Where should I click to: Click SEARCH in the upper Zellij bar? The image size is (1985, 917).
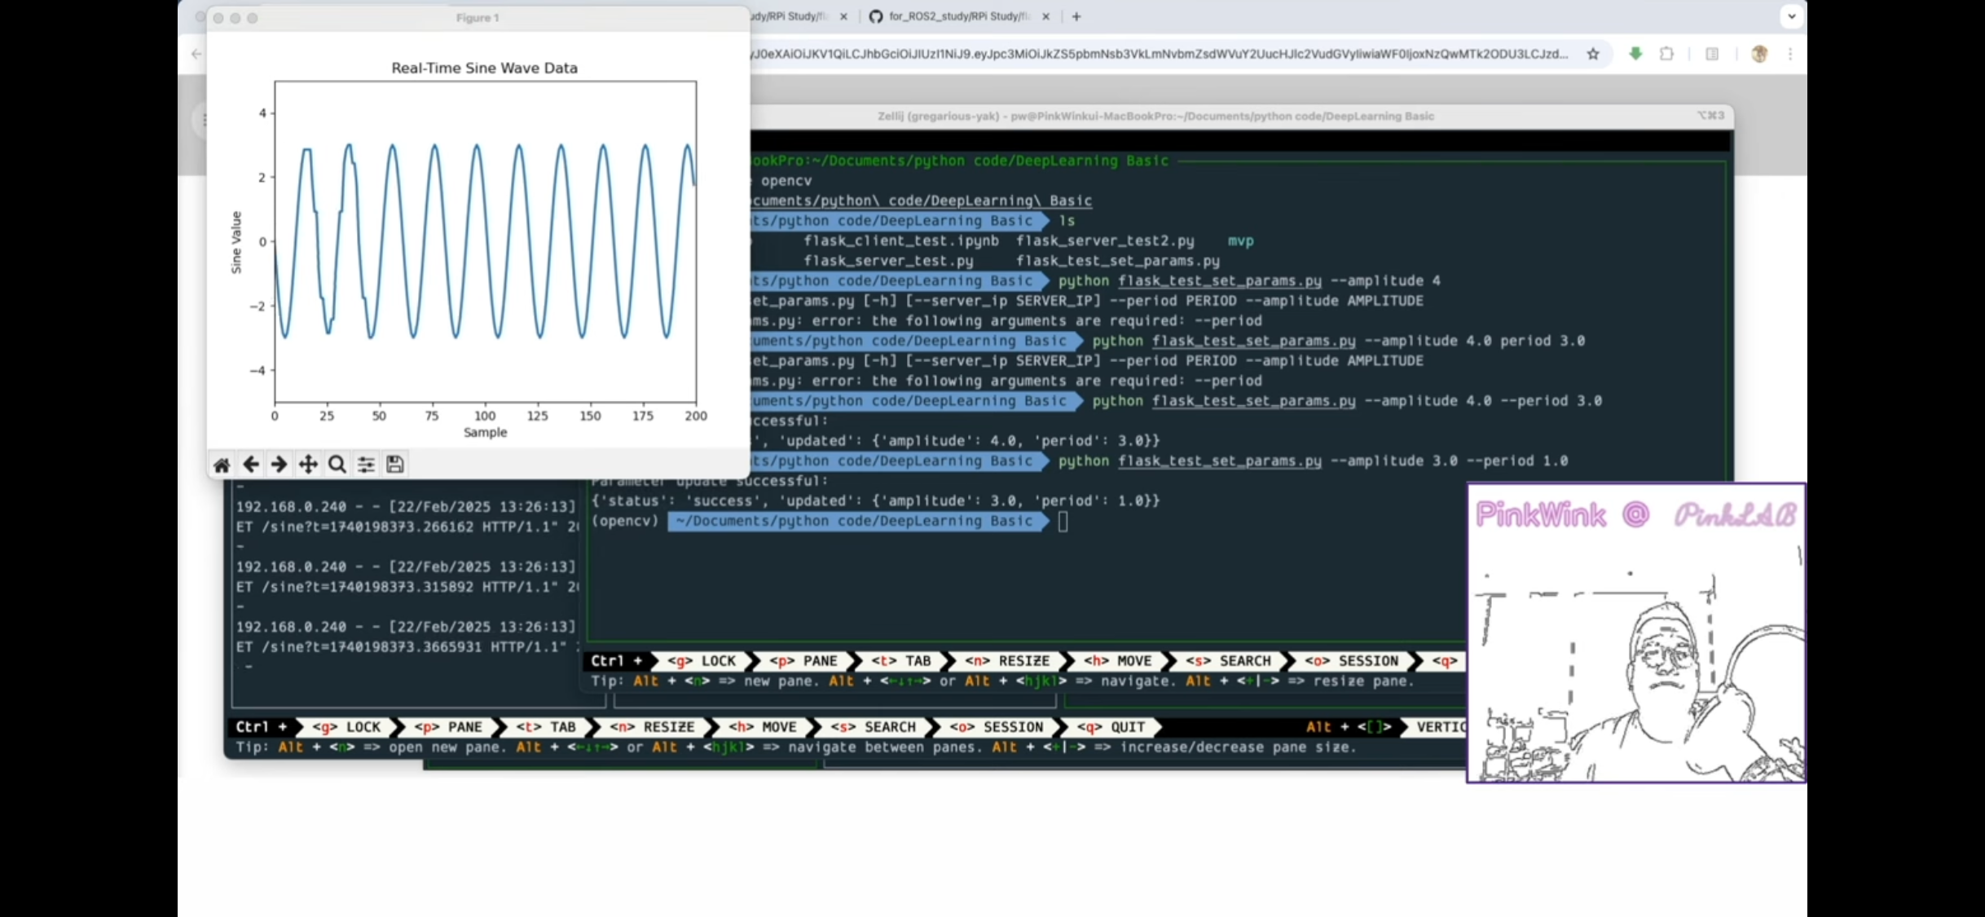1228,661
